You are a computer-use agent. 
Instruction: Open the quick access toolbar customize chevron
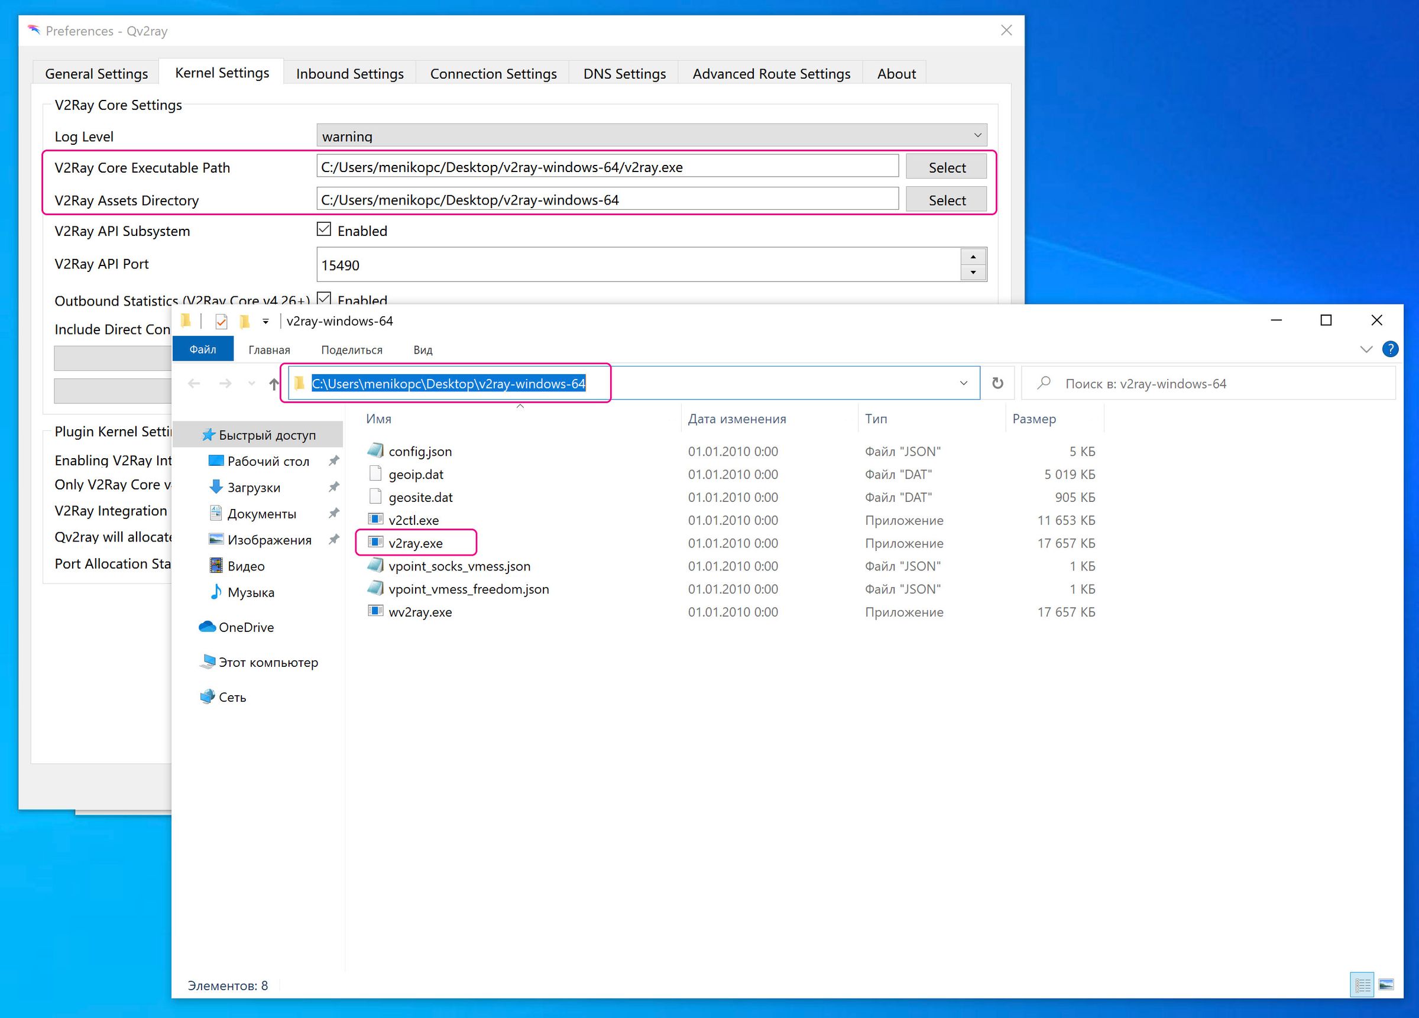(265, 321)
